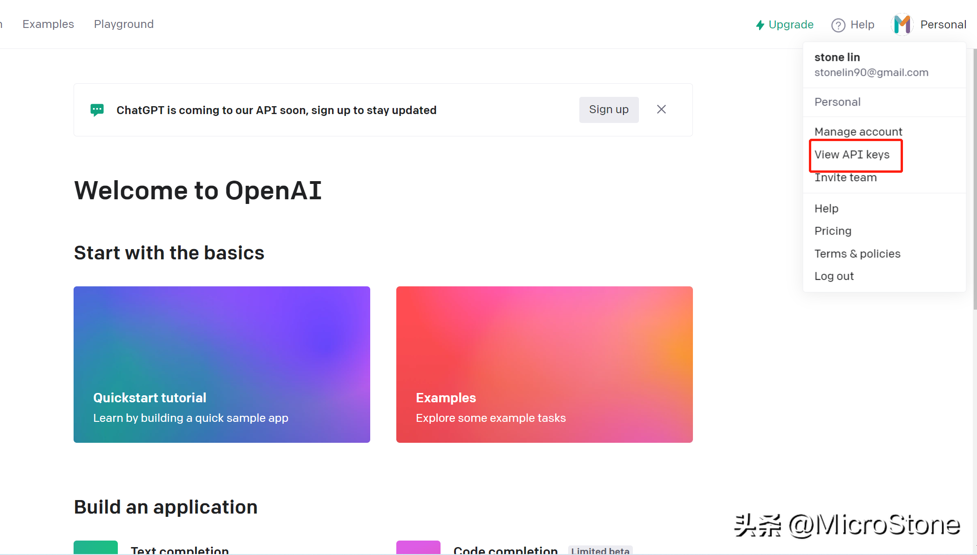Click the green chat bubble icon
Image resolution: width=977 pixels, height=555 pixels.
[x=97, y=110]
